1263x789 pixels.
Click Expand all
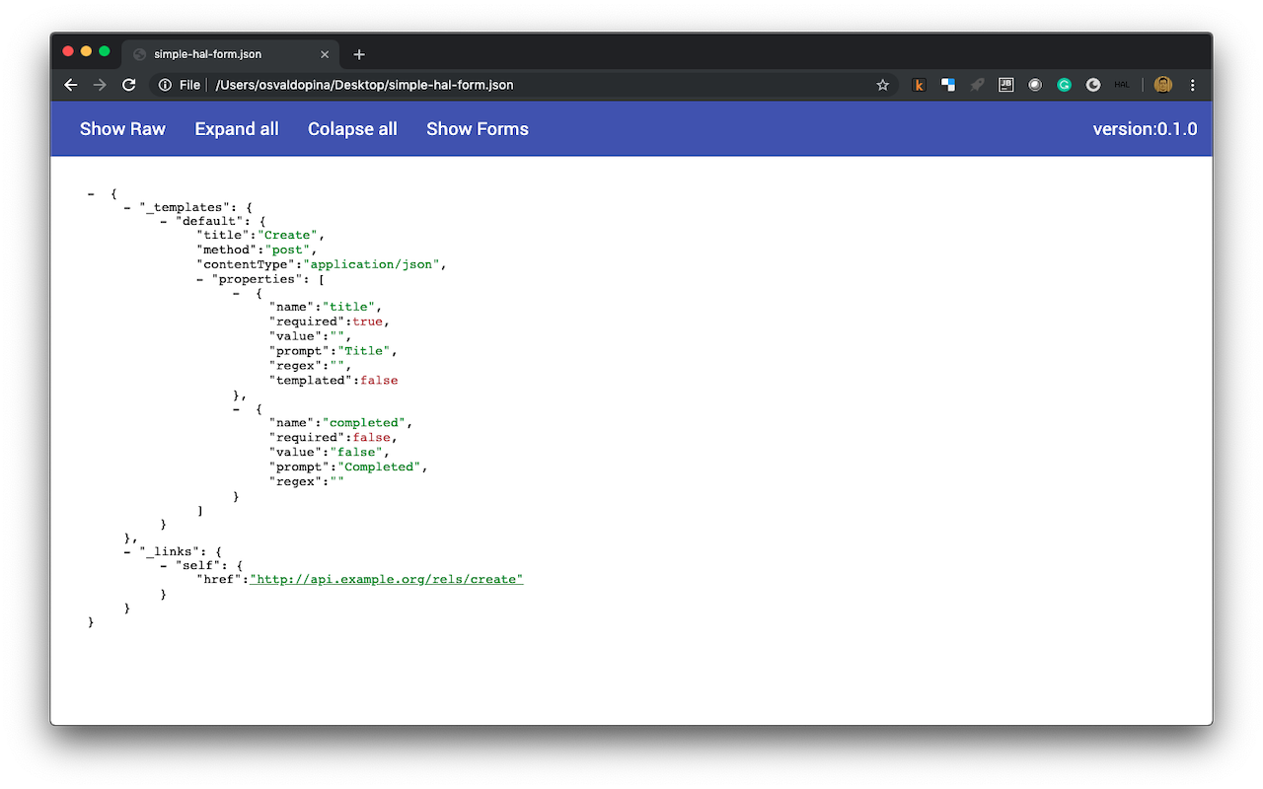click(237, 129)
